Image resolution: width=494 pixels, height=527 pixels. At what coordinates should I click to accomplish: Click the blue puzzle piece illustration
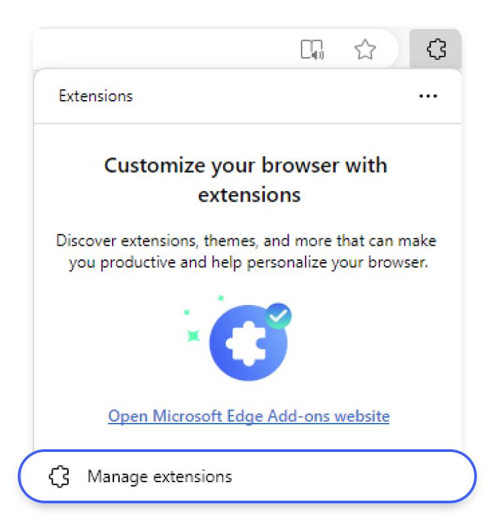click(248, 343)
